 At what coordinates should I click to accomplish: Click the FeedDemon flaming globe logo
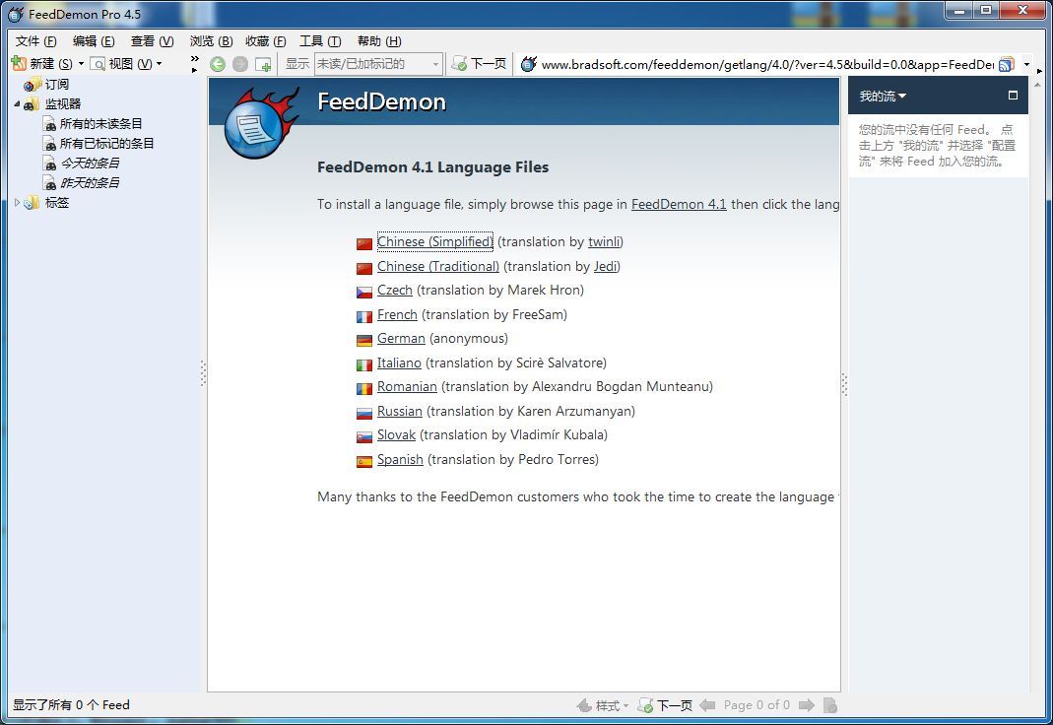tap(260, 123)
